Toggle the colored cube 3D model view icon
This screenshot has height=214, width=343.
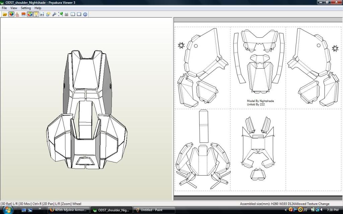(11, 14)
